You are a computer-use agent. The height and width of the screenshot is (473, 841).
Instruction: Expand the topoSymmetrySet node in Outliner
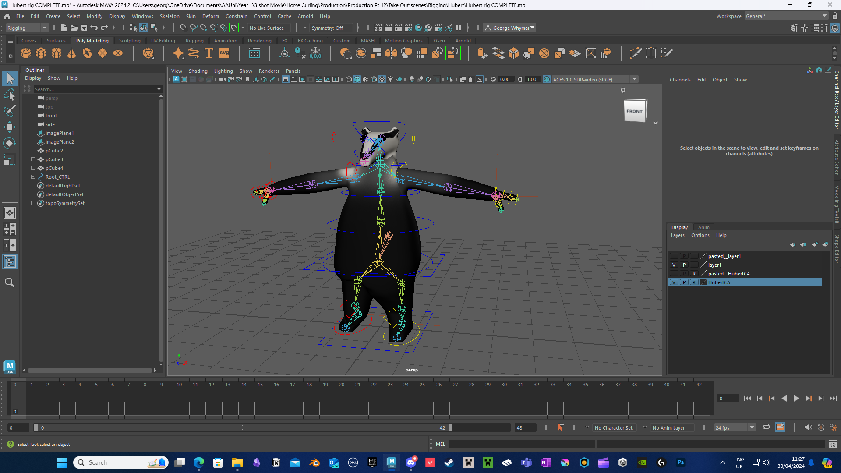(33, 203)
